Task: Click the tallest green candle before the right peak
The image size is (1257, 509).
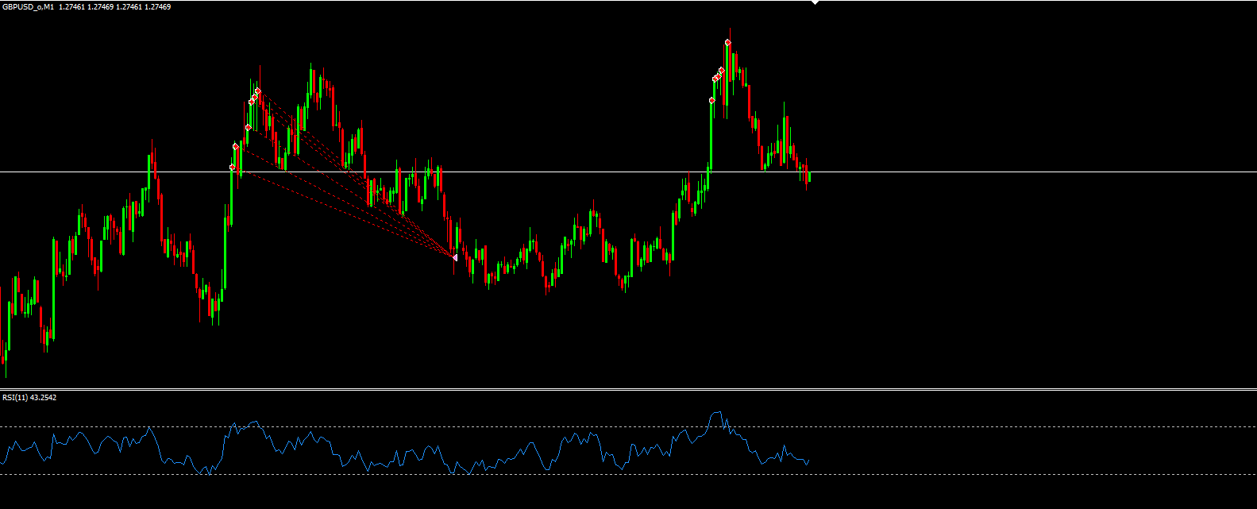Action: click(711, 135)
